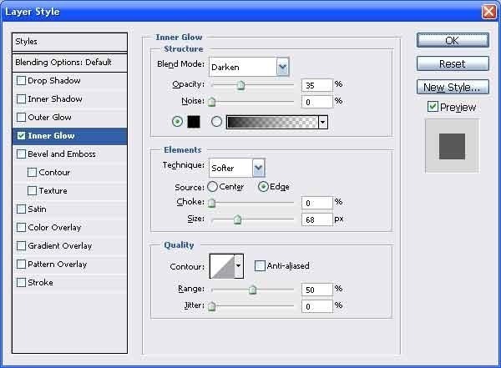Check the Pattern Overlay checkbox
This screenshot has width=501, height=368.
[x=21, y=265]
